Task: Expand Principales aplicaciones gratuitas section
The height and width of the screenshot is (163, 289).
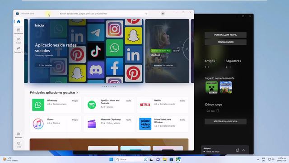Action: (x=54, y=92)
